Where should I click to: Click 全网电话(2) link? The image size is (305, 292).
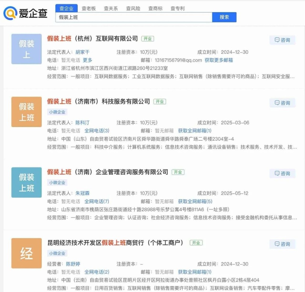(97, 272)
